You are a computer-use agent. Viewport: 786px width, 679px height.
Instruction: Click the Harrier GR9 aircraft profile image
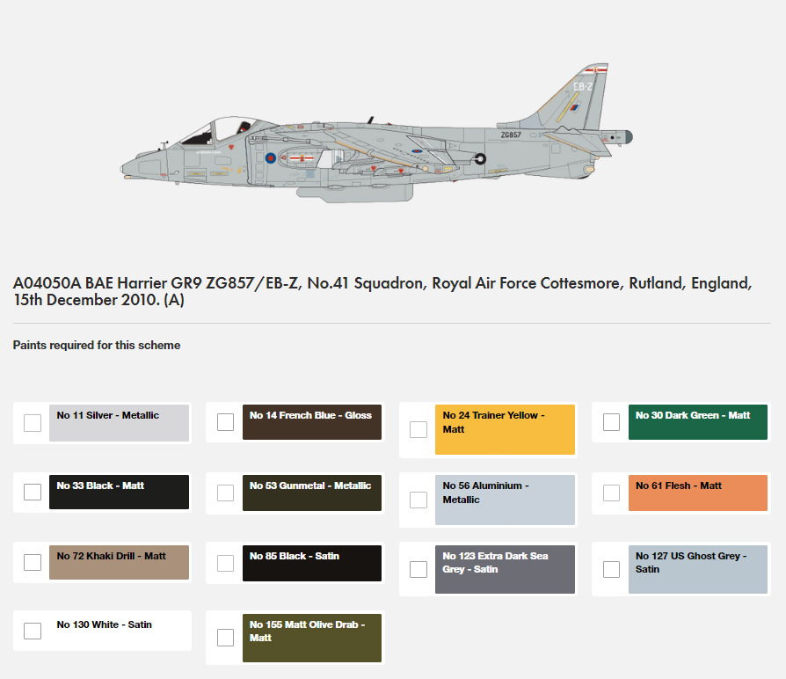376,133
